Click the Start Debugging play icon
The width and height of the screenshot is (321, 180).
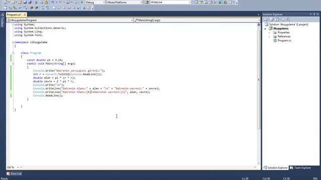pyautogui.click(x=82, y=2)
